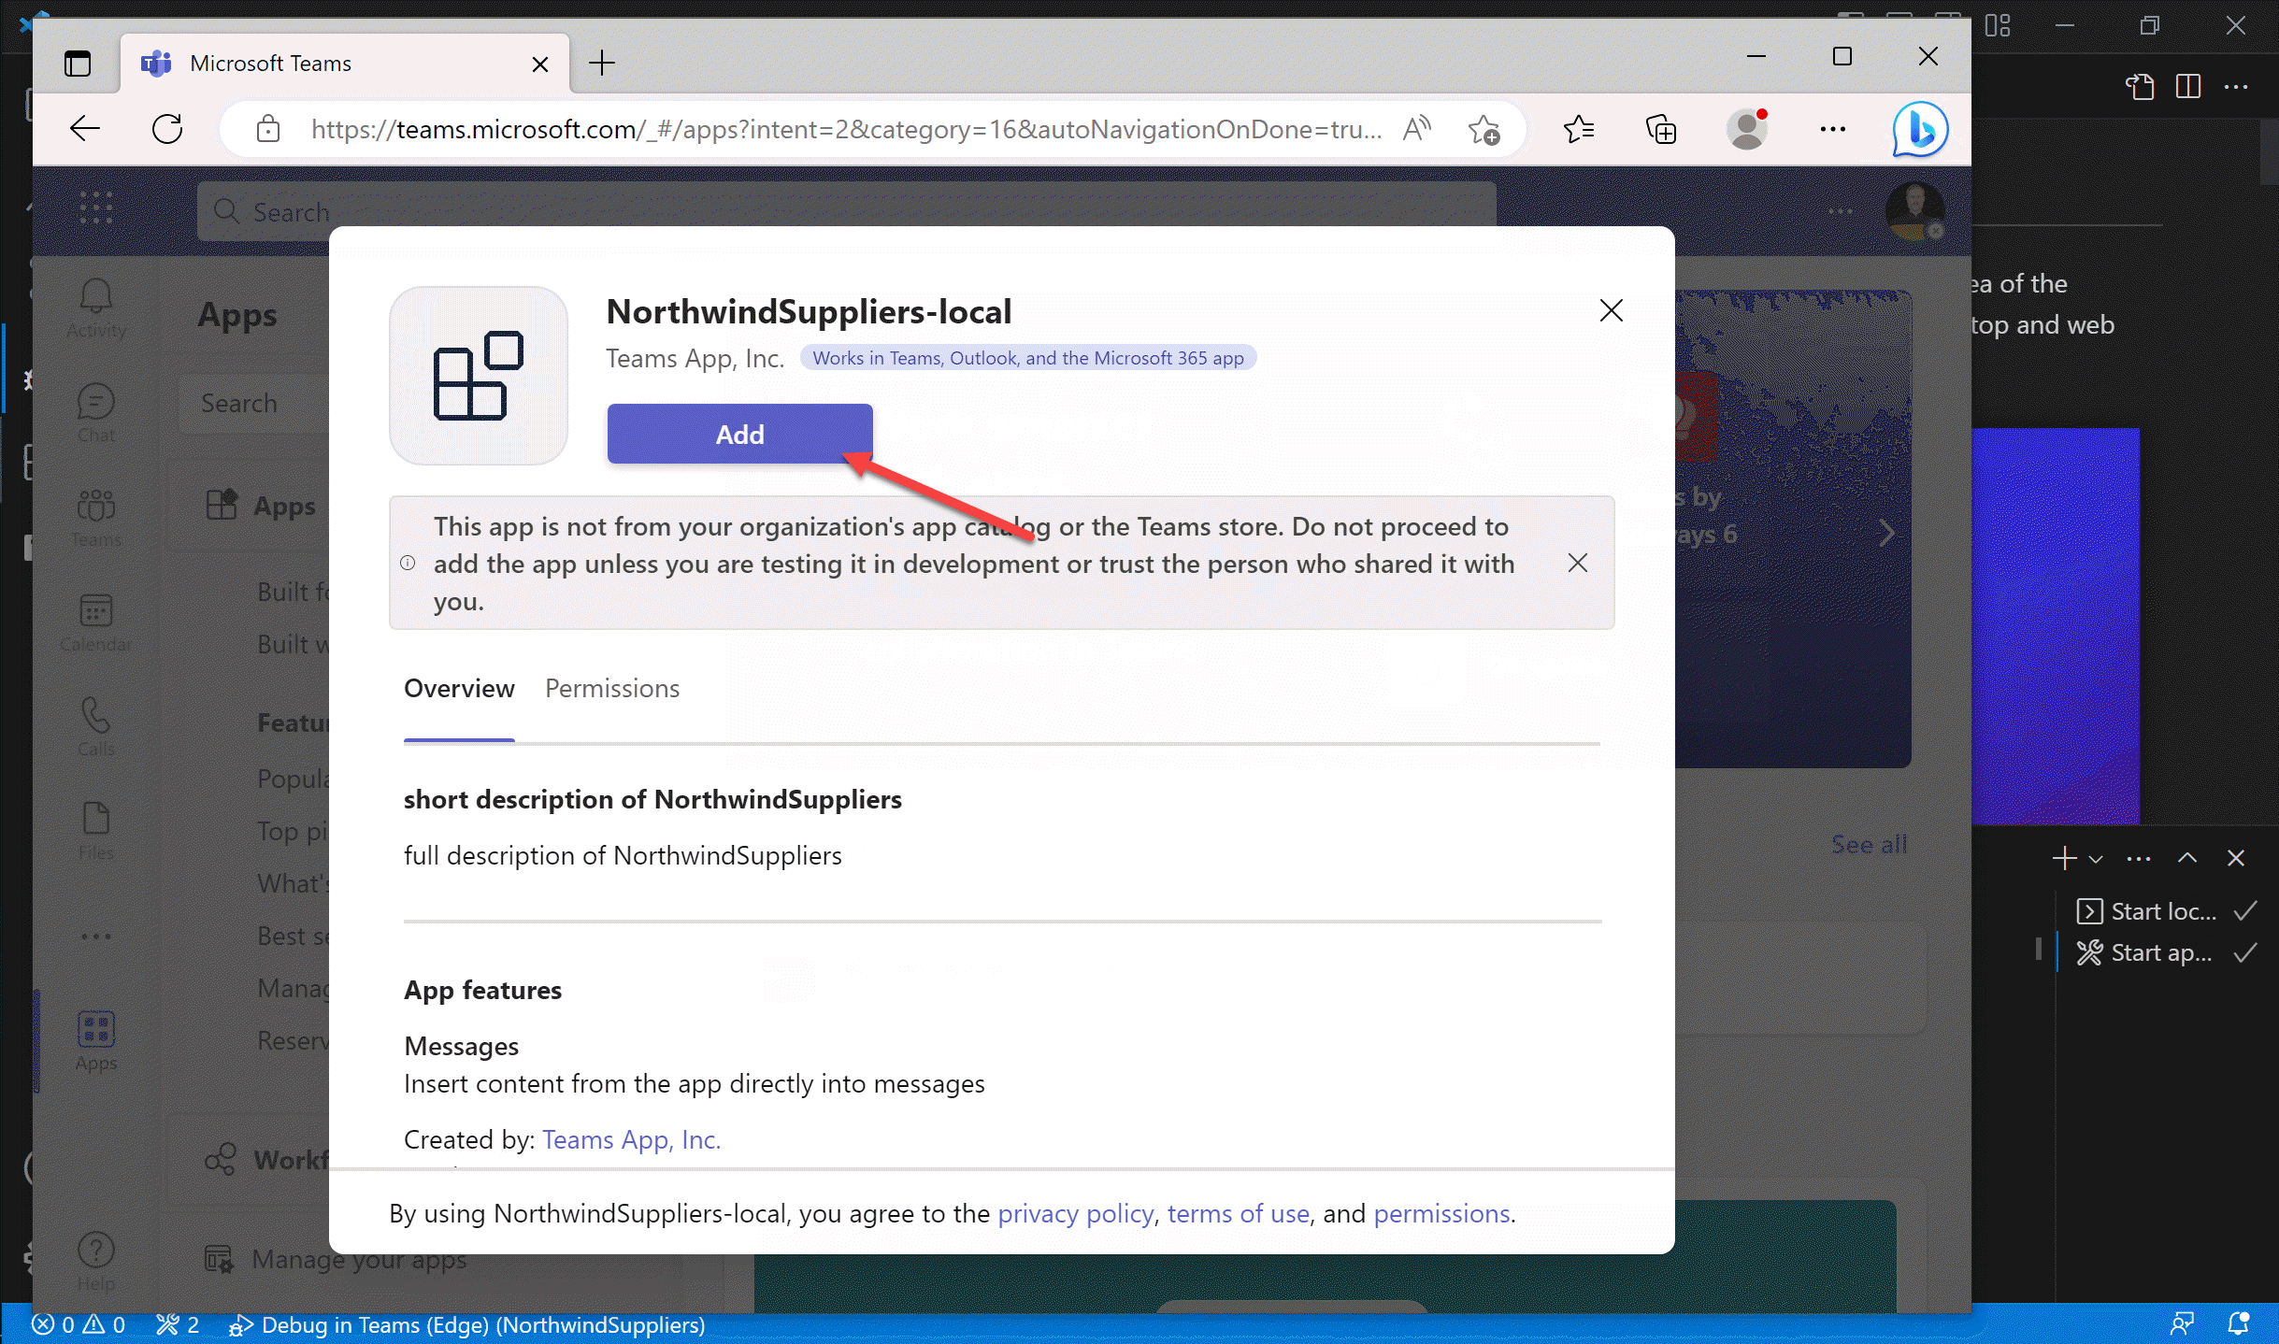Open the Bing chat sidebar icon
This screenshot has width=2279, height=1344.
point(1921,129)
